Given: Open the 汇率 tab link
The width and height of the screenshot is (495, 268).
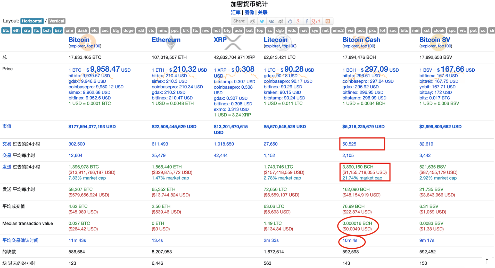Looking at the screenshot, I should 236,12.
